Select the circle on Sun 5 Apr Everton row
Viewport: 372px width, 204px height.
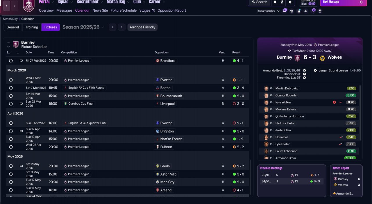coord(11,123)
